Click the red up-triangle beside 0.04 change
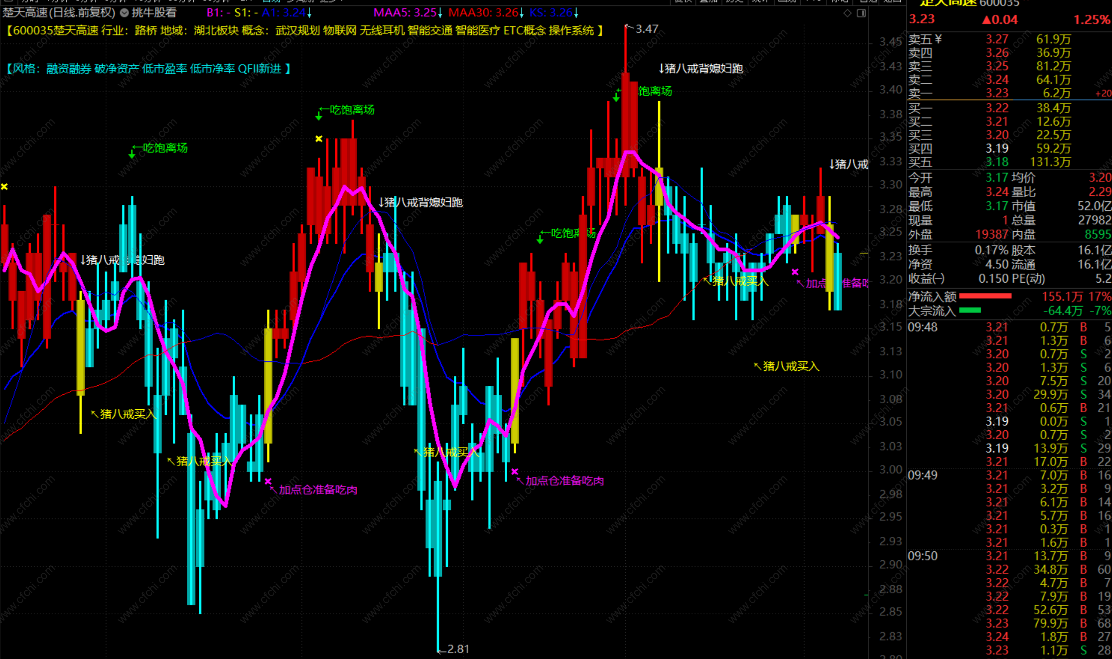 click(986, 20)
